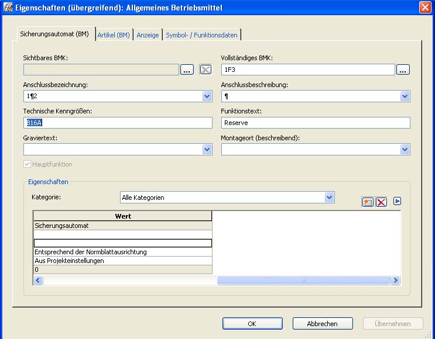The height and width of the screenshot is (339, 435).
Task: Click the browse button next to Sichtbares BMK
Action: [187, 70]
